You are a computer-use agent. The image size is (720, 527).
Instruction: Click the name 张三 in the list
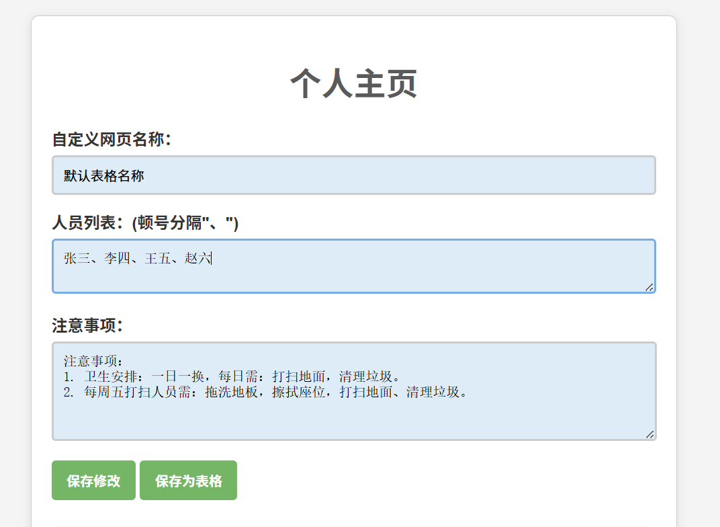pyautogui.click(x=77, y=258)
